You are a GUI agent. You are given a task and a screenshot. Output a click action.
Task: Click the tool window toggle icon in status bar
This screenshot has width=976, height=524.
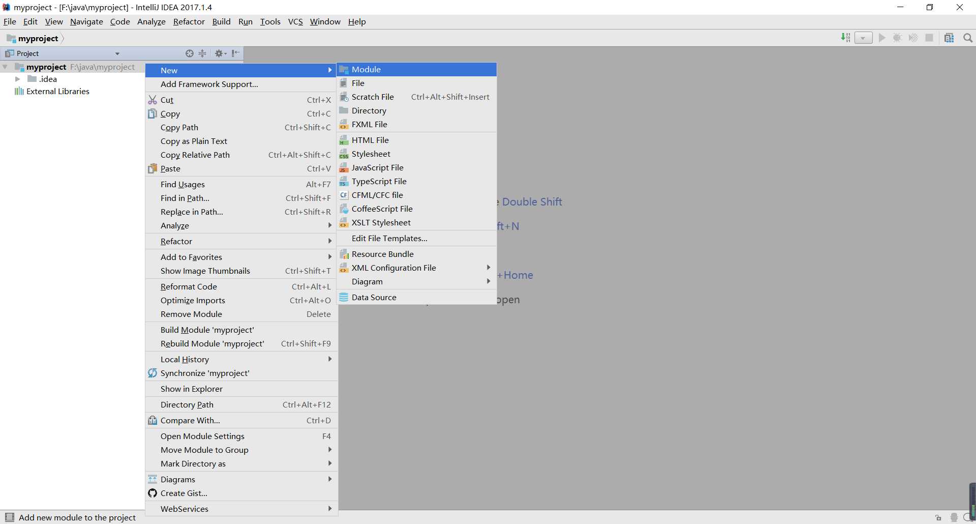(10, 517)
